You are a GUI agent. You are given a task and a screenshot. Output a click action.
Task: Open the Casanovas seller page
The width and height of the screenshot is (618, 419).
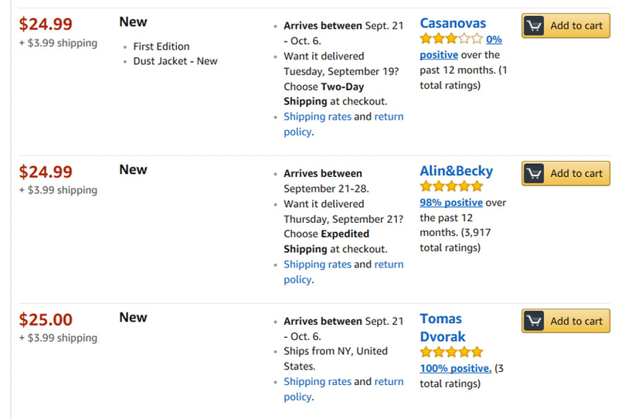coord(453,23)
